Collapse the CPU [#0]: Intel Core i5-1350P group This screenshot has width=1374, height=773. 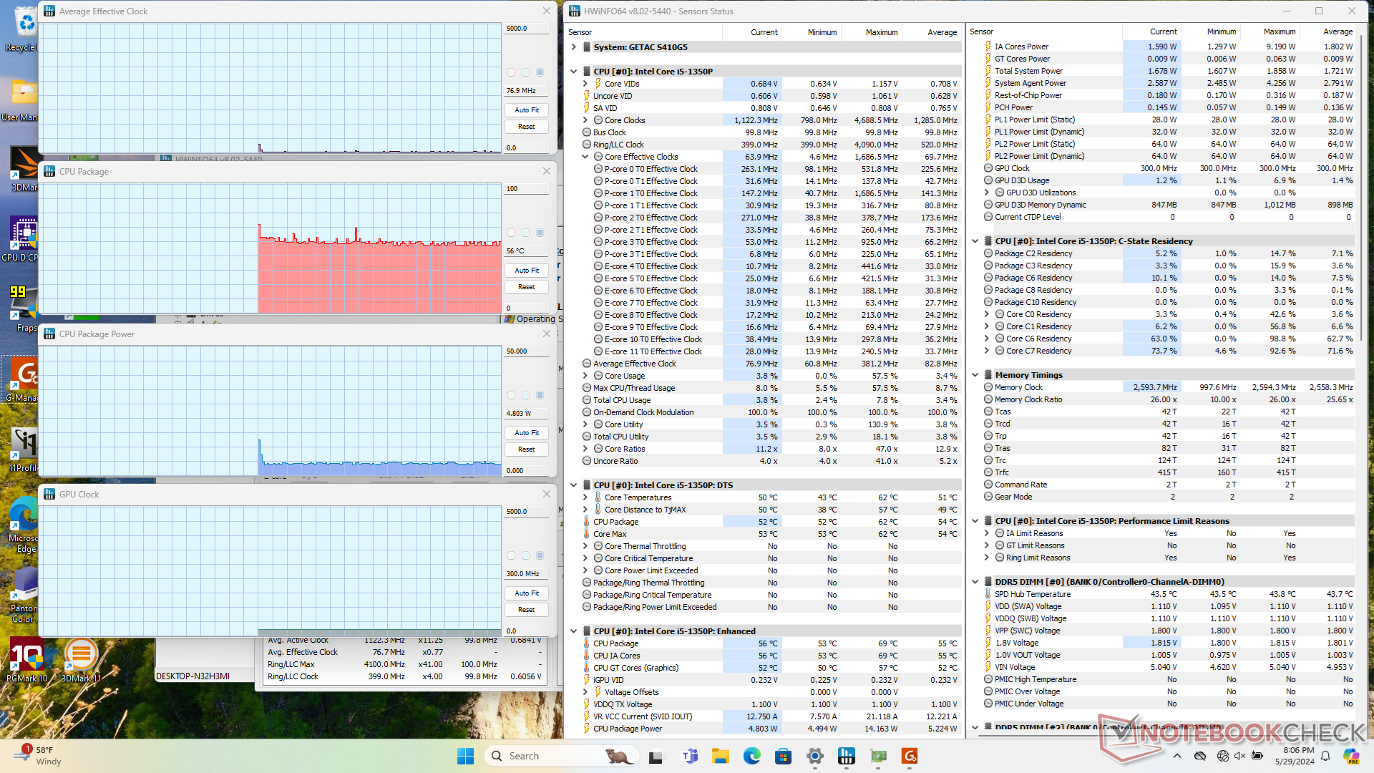click(574, 72)
